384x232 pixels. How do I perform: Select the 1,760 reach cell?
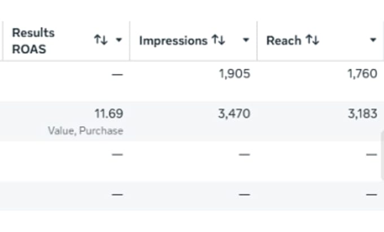click(x=363, y=73)
